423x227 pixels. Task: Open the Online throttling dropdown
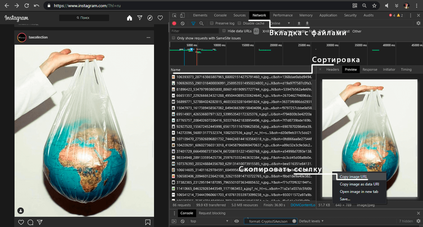click(281, 23)
